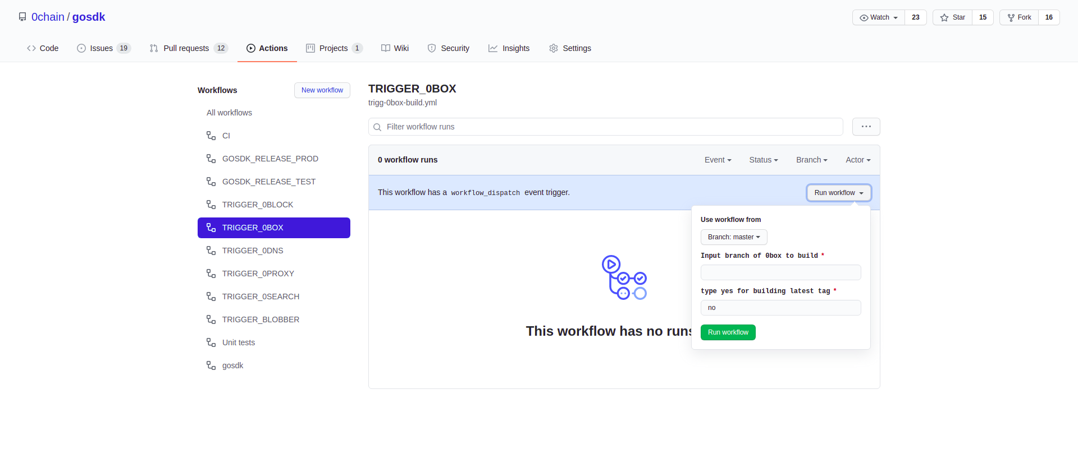Go to the Insights tab
Screen dimensions: 1078x468
coord(509,48)
